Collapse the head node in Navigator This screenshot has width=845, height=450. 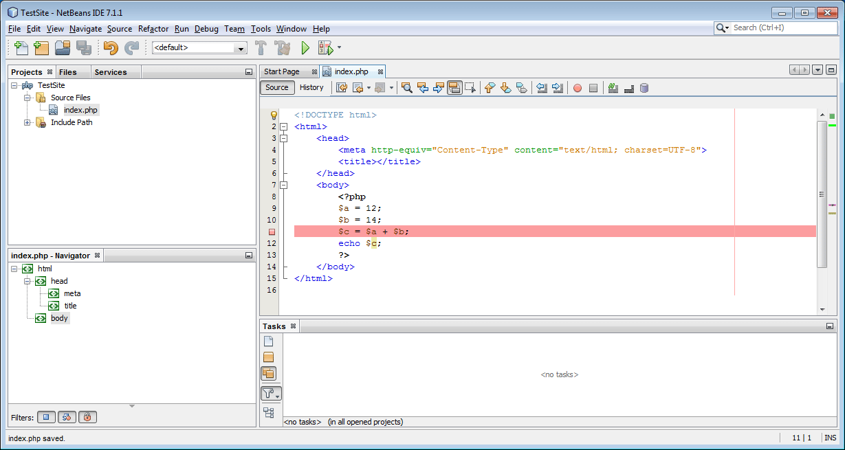(28, 281)
